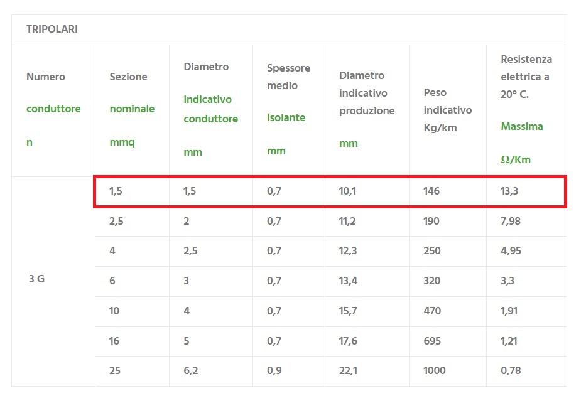Select the 146 weight cell

tap(431, 191)
